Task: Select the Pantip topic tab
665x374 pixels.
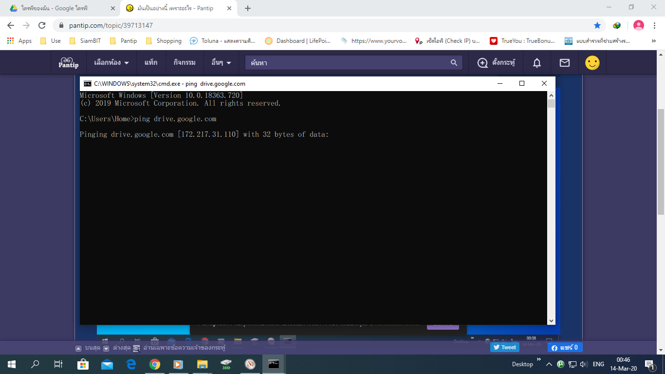Action: 179,8
